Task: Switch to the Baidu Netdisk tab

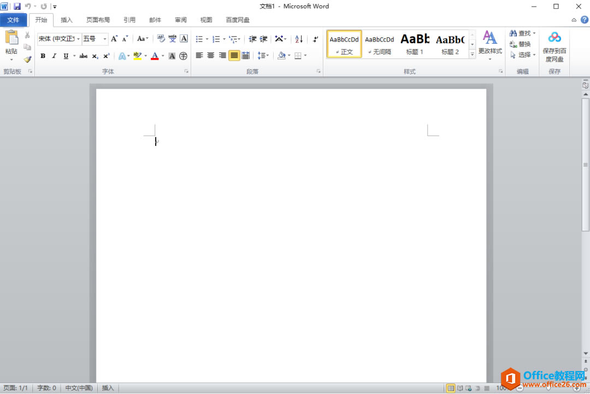Action: point(238,20)
